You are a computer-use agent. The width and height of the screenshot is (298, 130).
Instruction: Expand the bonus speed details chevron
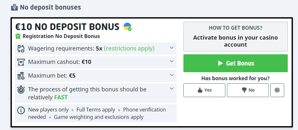tap(172, 88)
